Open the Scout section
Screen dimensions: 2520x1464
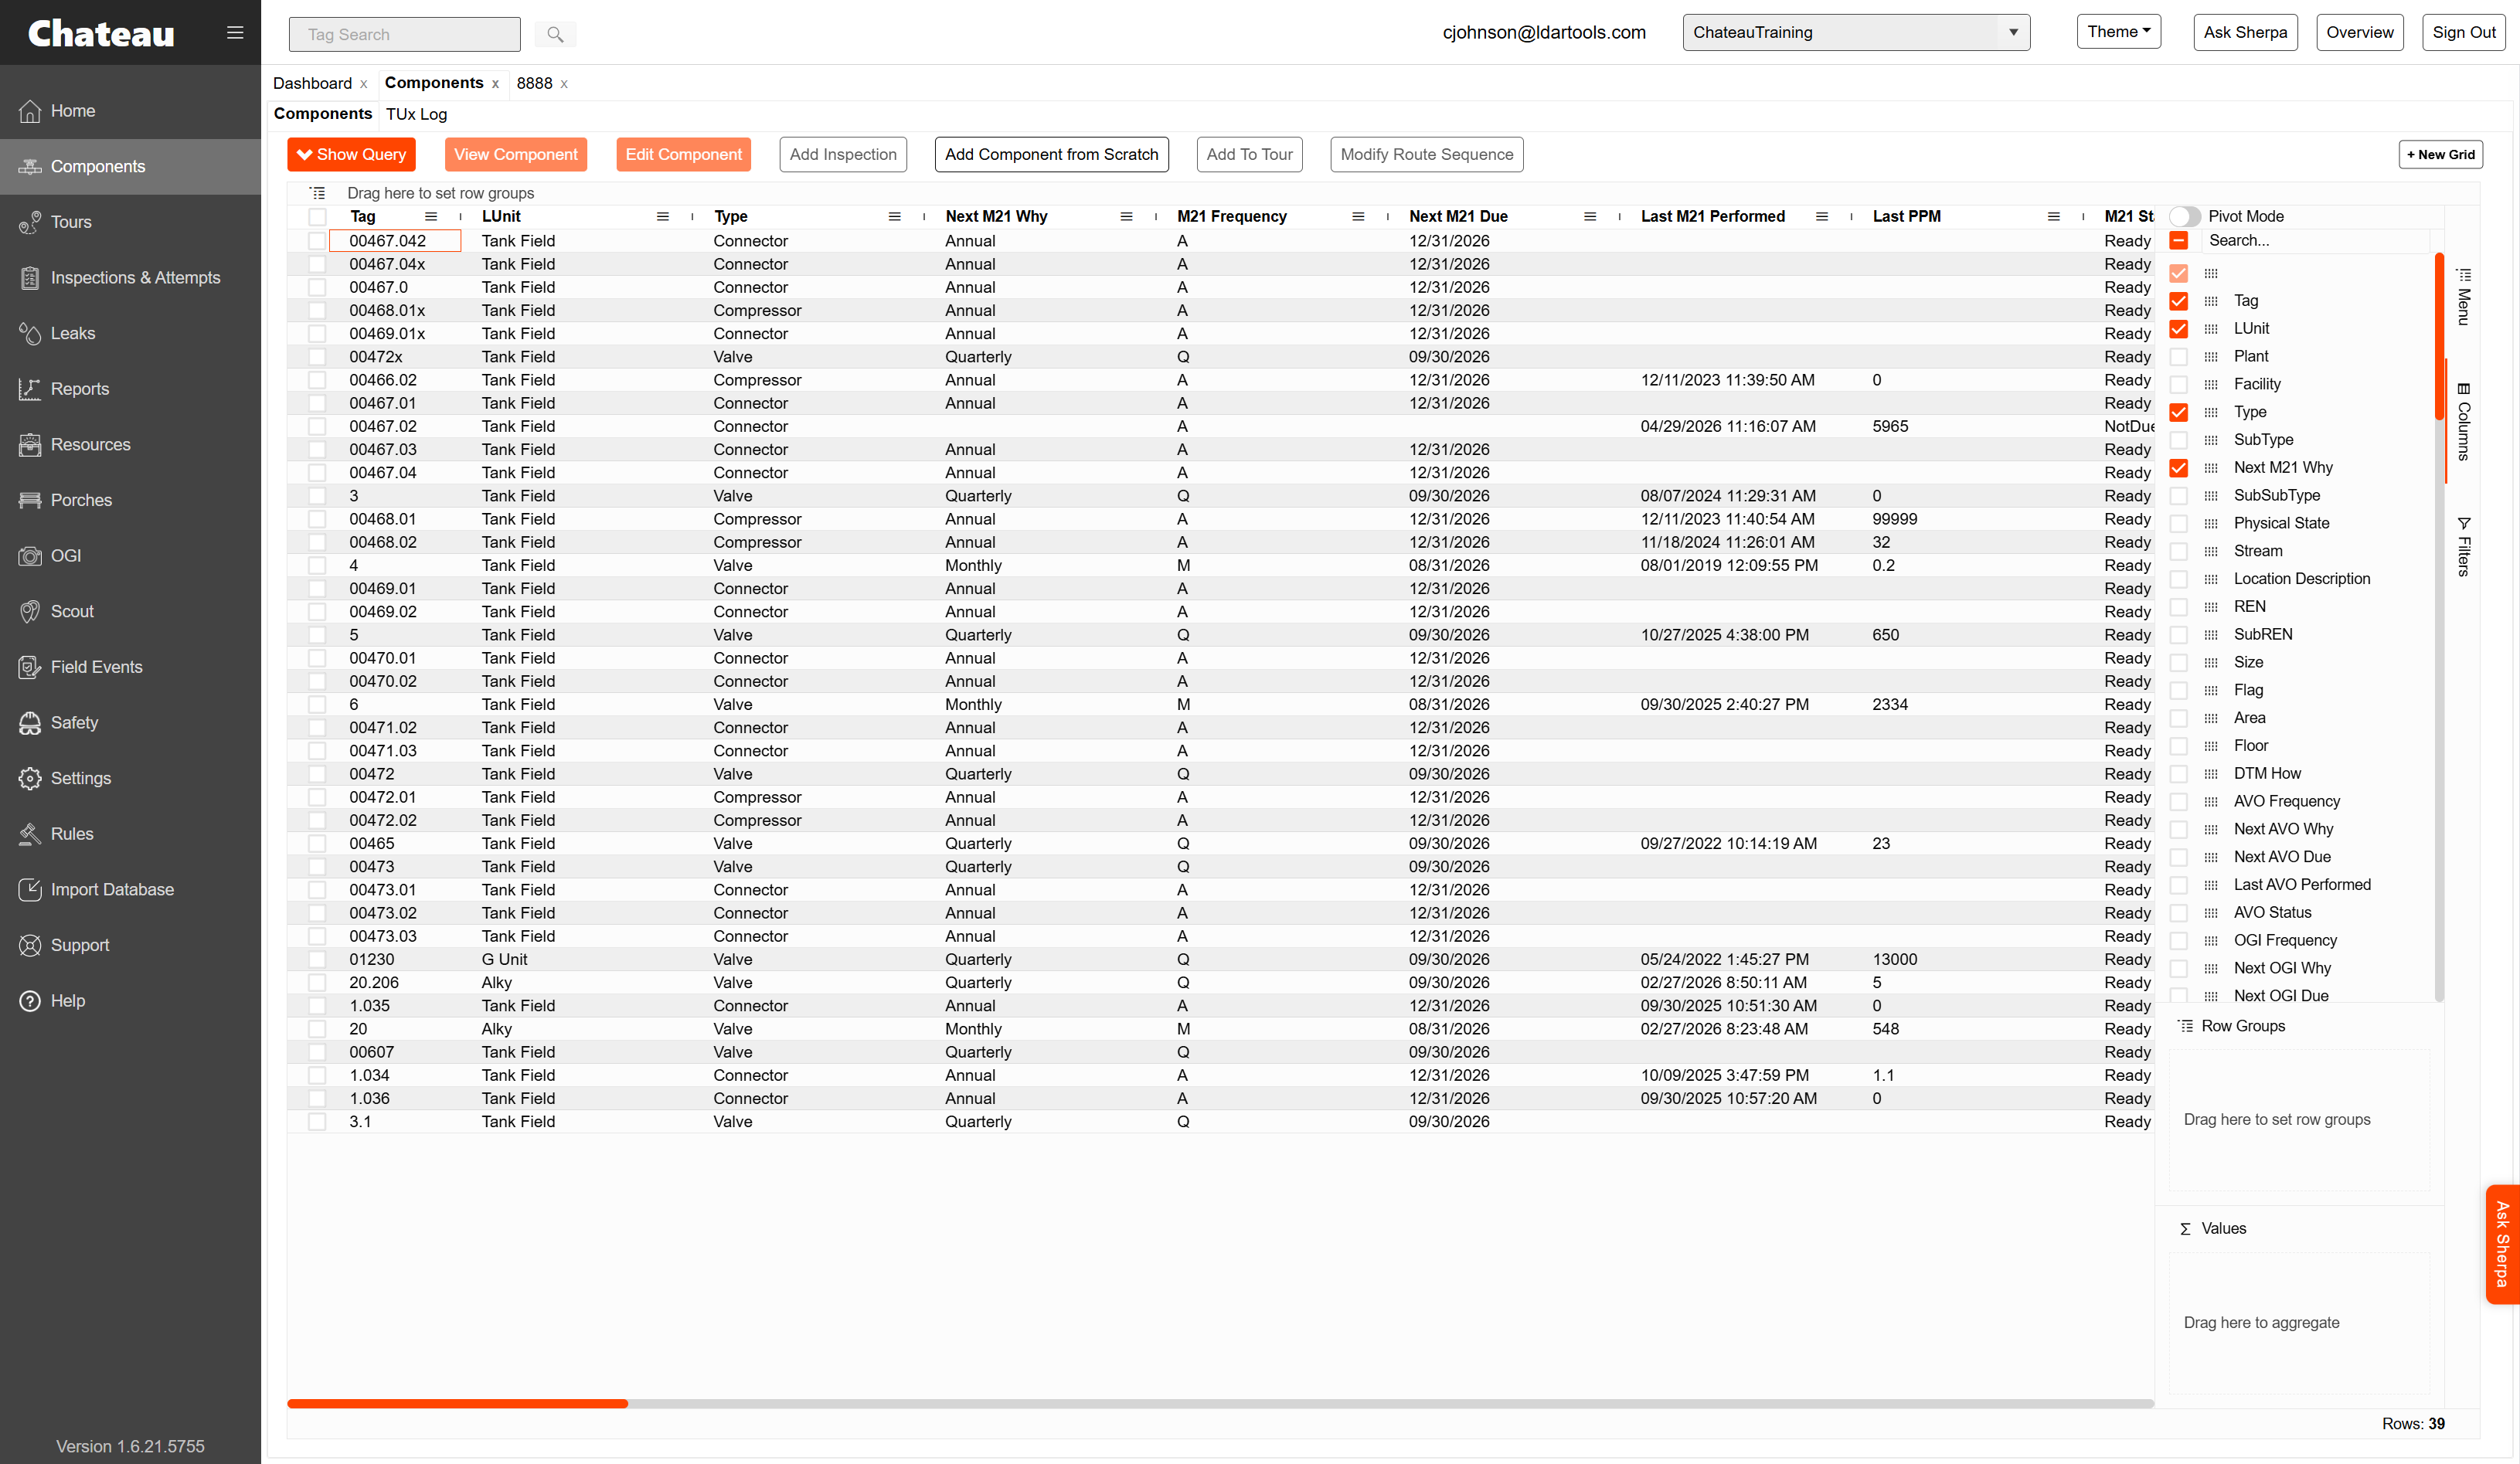130,611
